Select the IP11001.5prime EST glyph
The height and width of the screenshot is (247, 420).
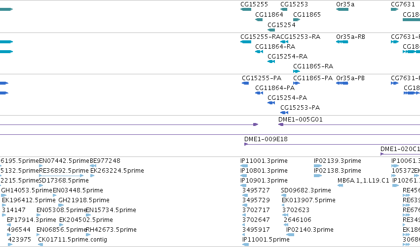point(245,245)
